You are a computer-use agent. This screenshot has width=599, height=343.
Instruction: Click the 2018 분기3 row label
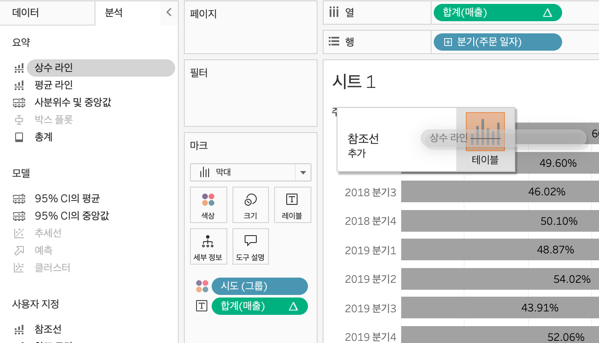(370, 192)
